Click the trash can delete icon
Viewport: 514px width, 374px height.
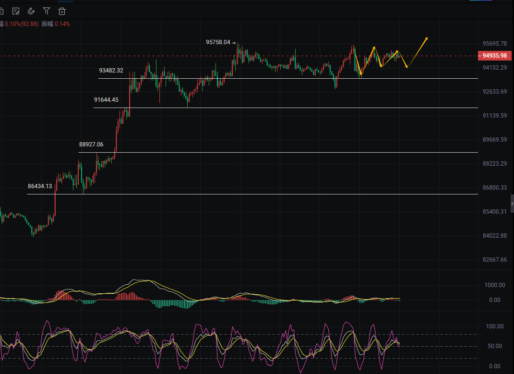point(62,11)
